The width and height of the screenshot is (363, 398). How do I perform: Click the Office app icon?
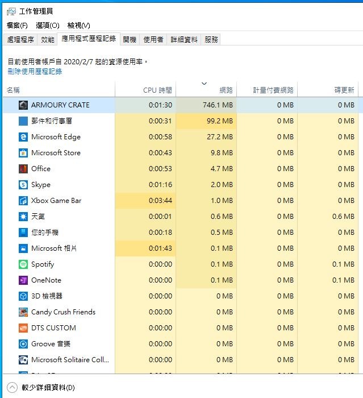coord(23,168)
